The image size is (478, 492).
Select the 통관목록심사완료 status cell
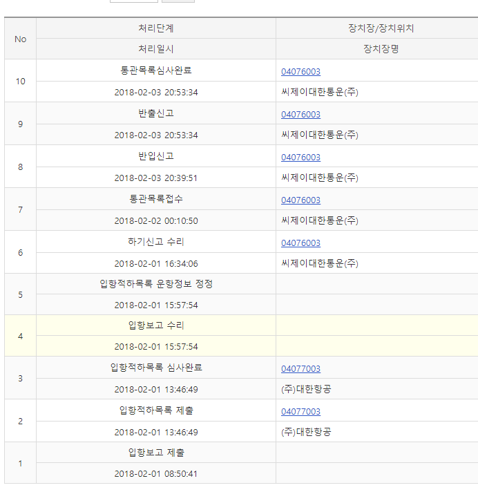click(156, 70)
